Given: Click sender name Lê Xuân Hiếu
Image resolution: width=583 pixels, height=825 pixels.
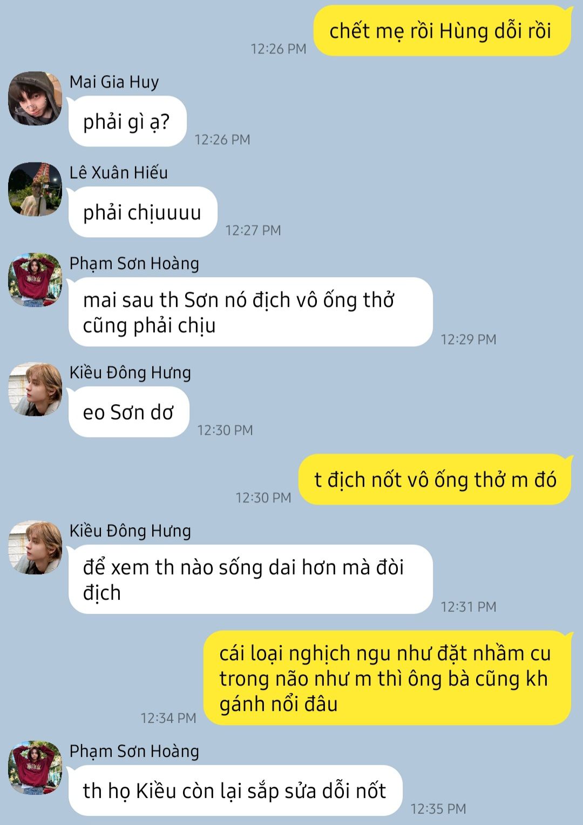Looking at the screenshot, I should pos(119,173).
